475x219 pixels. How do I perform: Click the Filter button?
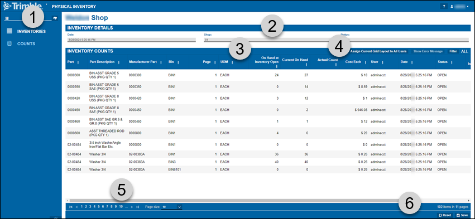pos(453,51)
